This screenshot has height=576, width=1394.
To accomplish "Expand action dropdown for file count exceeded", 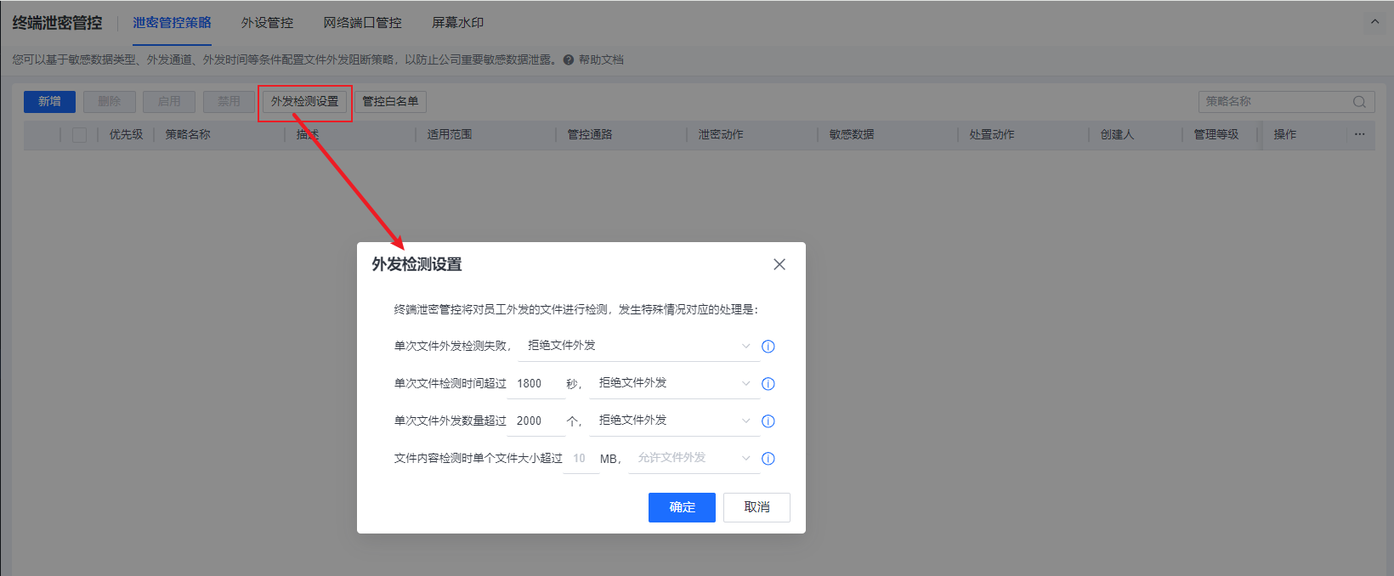I will (673, 421).
